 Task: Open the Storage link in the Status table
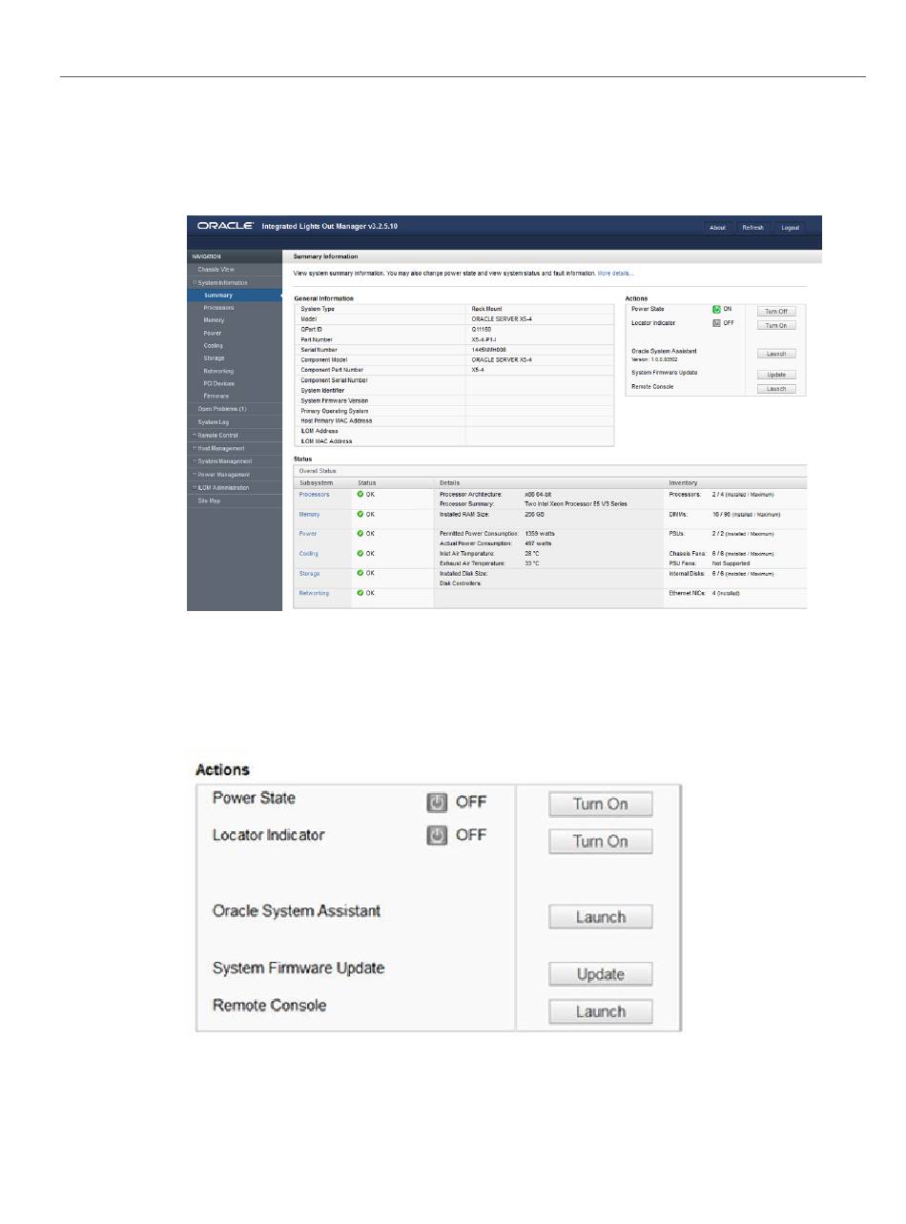pyautogui.click(x=310, y=574)
